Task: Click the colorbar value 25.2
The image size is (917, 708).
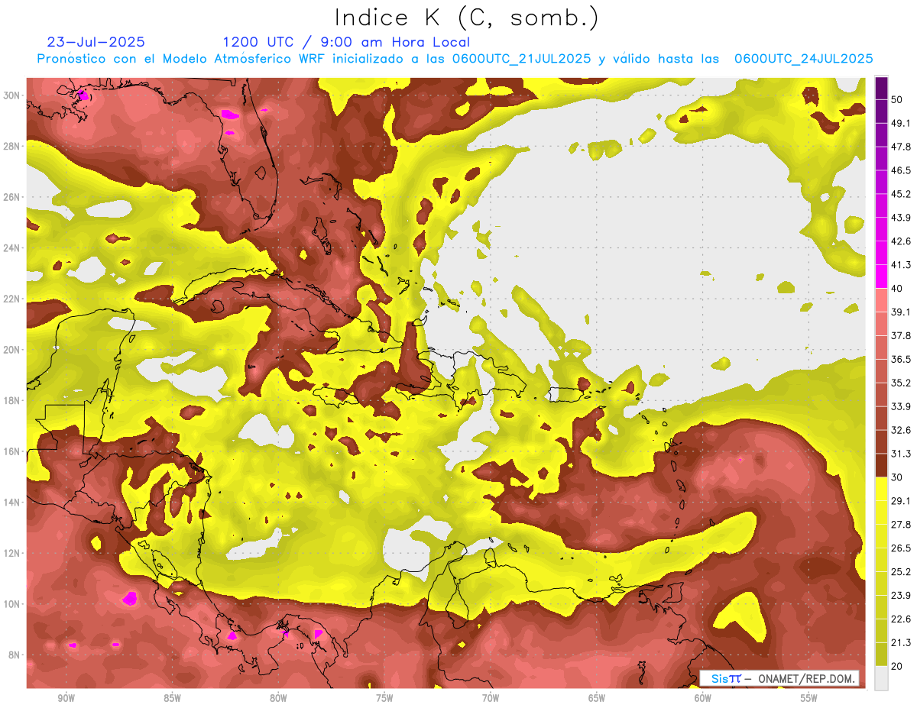Action: [900, 572]
